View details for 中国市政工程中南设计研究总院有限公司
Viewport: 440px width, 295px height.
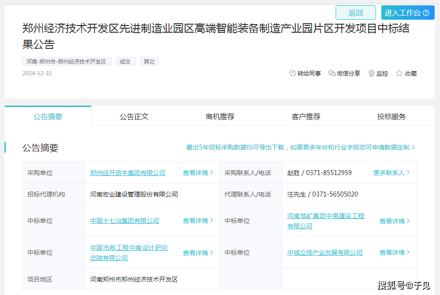tap(198, 252)
